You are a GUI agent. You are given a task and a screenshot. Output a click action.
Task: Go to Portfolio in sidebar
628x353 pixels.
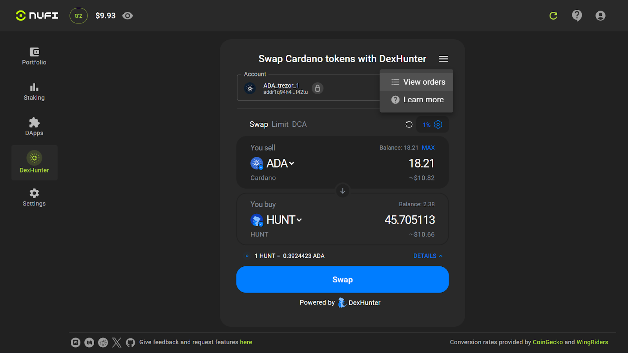click(34, 56)
